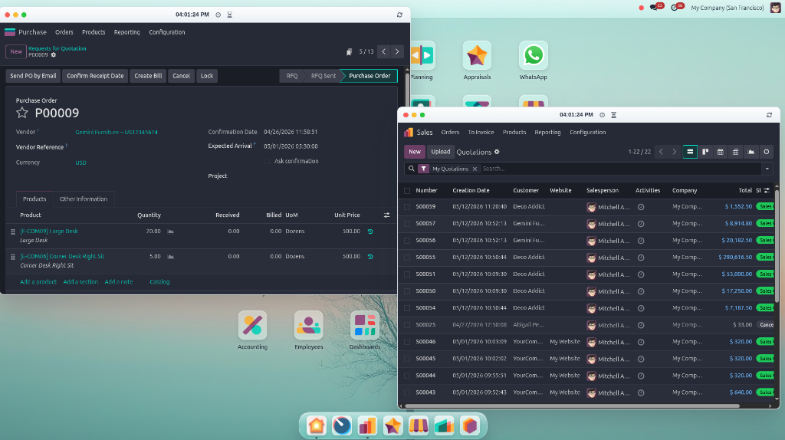Open Sales To Invoice menu
The height and width of the screenshot is (440, 785).
point(481,132)
